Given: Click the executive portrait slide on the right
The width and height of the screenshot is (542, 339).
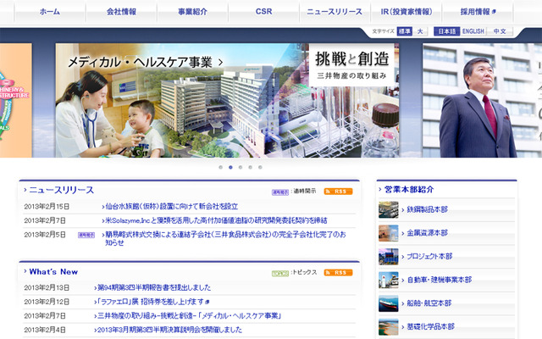Looking at the screenshot, I should [482, 100].
